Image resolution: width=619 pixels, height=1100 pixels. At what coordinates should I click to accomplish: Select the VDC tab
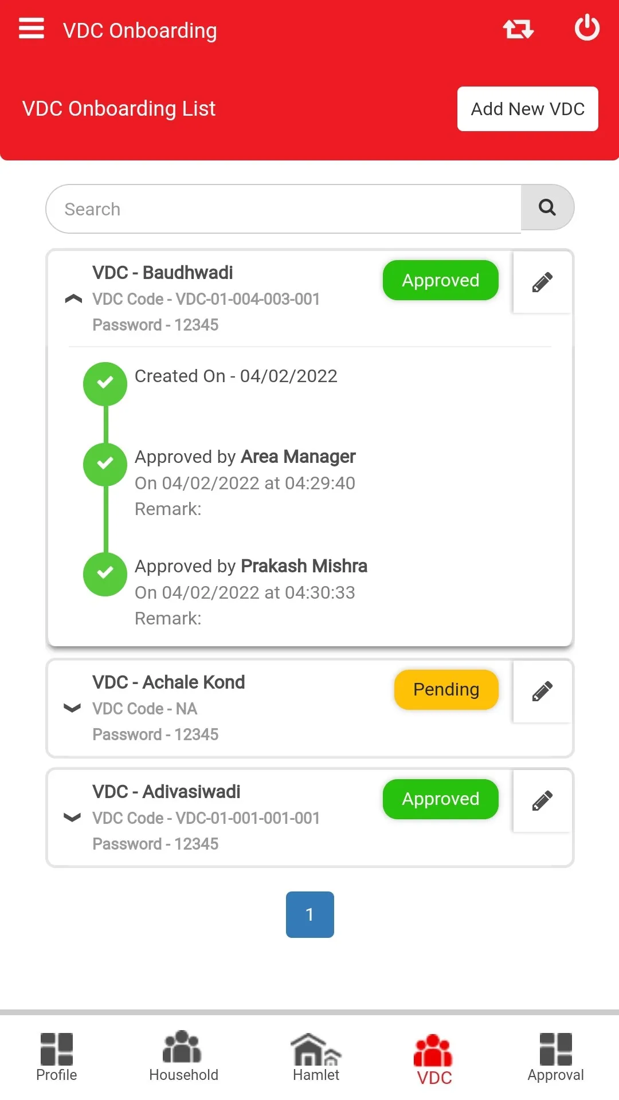tap(434, 1059)
